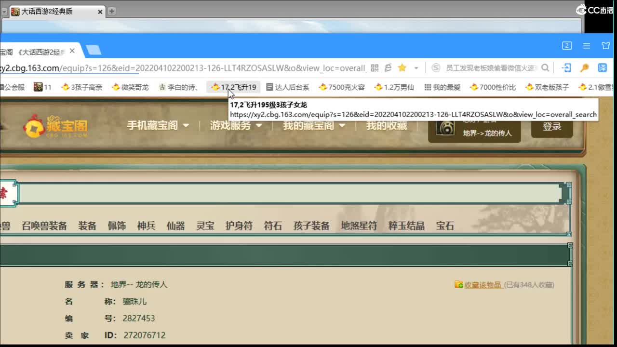Click the 登录 login button
Image resolution: width=617 pixels, height=347 pixels.
(x=552, y=127)
